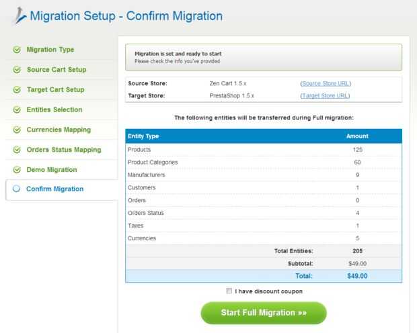Click the Products entity row
Image resolution: width=417 pixels, height=333 pixels.
pyautogui.click(x=264, y=149)
